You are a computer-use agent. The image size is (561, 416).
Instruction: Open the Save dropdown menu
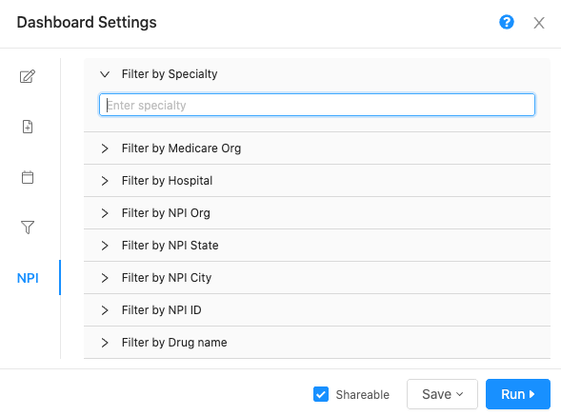coord(442,394)
